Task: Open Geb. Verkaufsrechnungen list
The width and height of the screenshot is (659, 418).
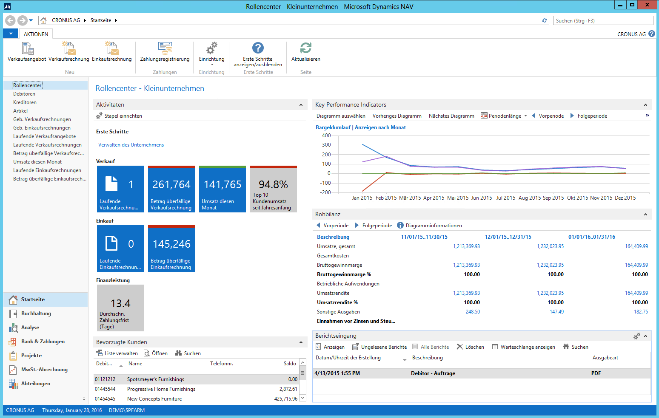Action: 42,119
